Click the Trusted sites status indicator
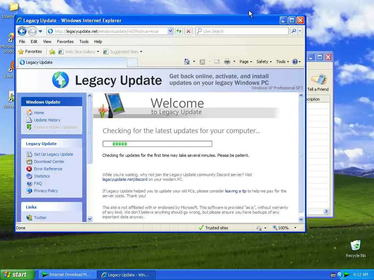 click(x=213, y=228)
